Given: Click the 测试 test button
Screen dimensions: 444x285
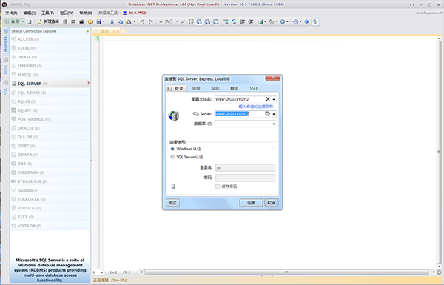Looking at the screenshot, I should [x=172, y=203].
